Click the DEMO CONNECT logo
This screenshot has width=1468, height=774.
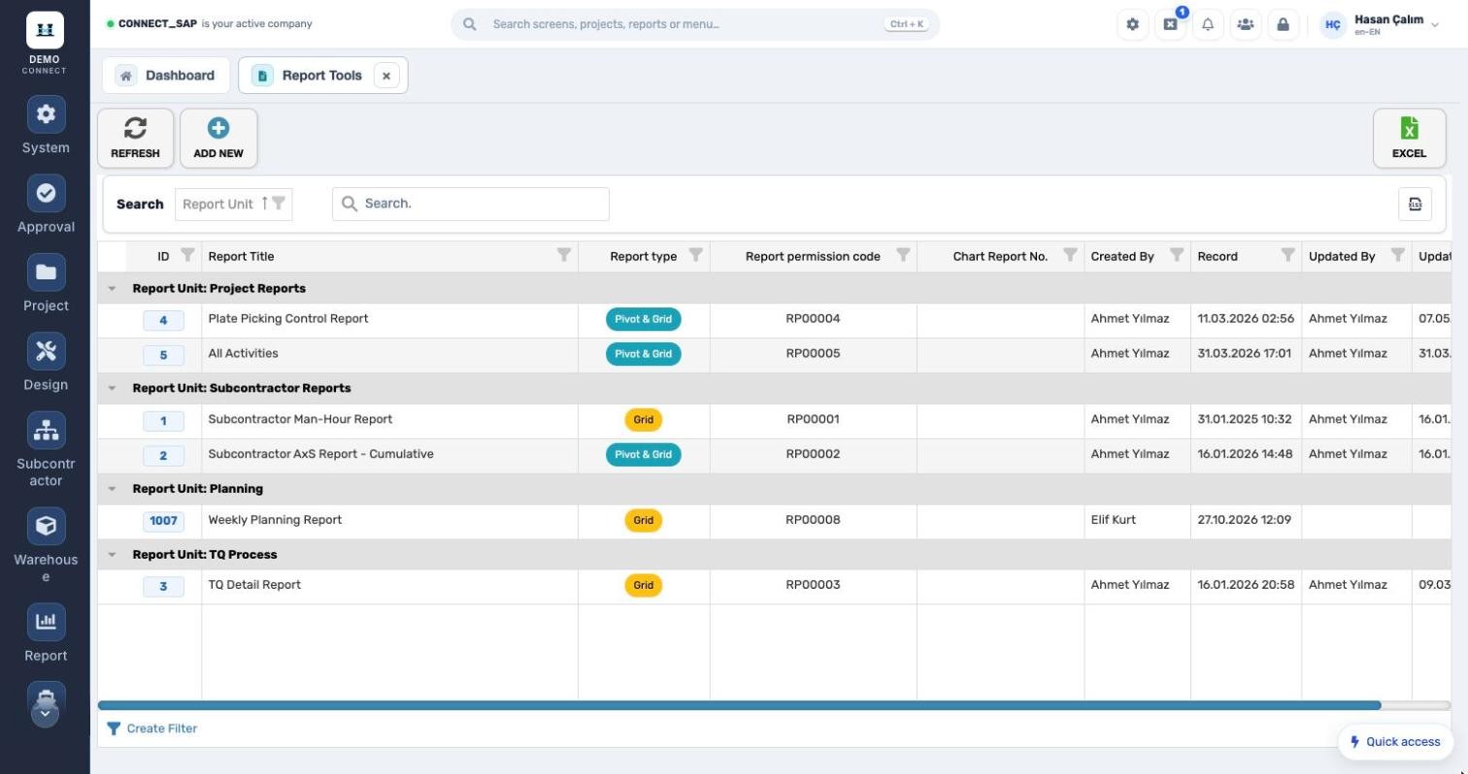point(45,43)
